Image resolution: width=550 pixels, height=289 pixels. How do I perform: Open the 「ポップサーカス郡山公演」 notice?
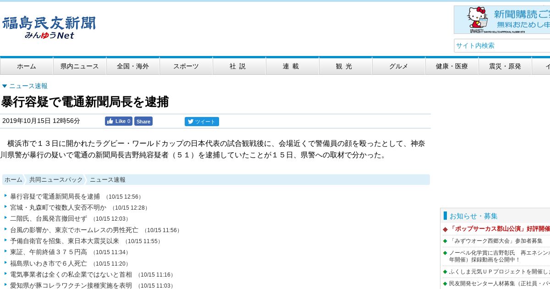click(499, 229)
